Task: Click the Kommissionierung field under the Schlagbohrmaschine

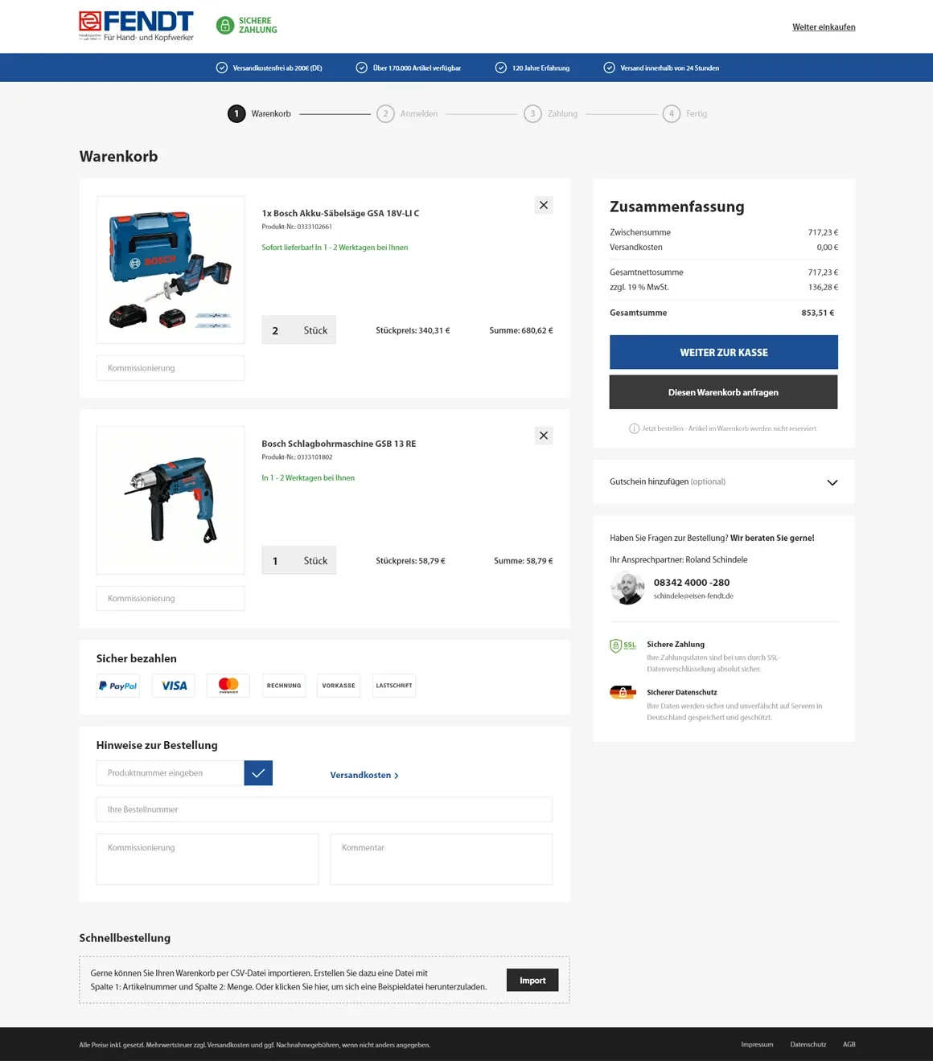Action: [x=171, y=598]
